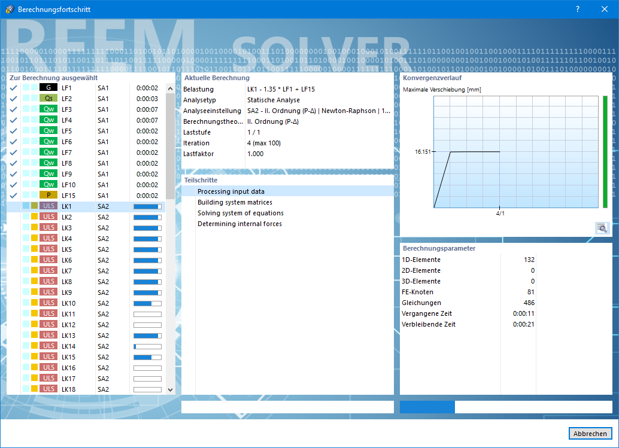
Task: Select the LF8 Qw category badge
Action: 48,163
